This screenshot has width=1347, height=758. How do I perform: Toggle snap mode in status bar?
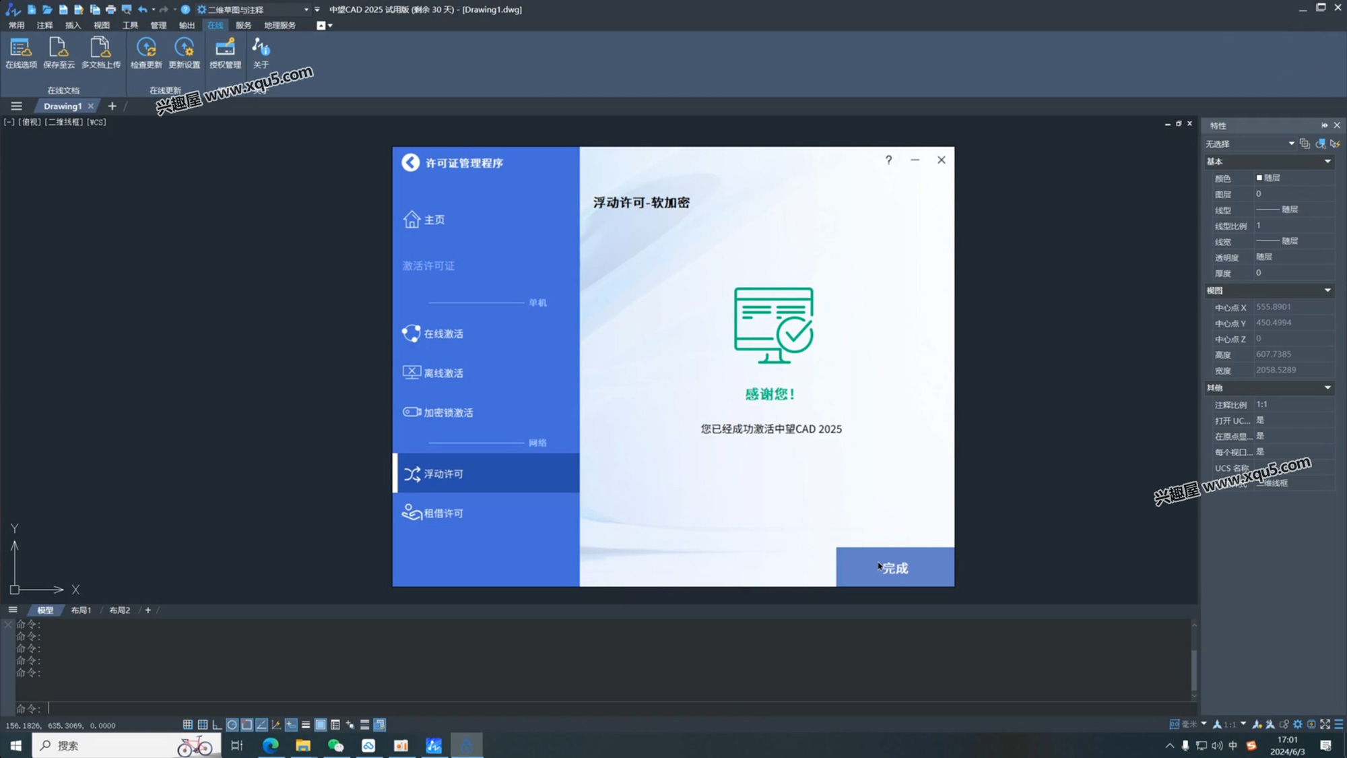[188, 725]
